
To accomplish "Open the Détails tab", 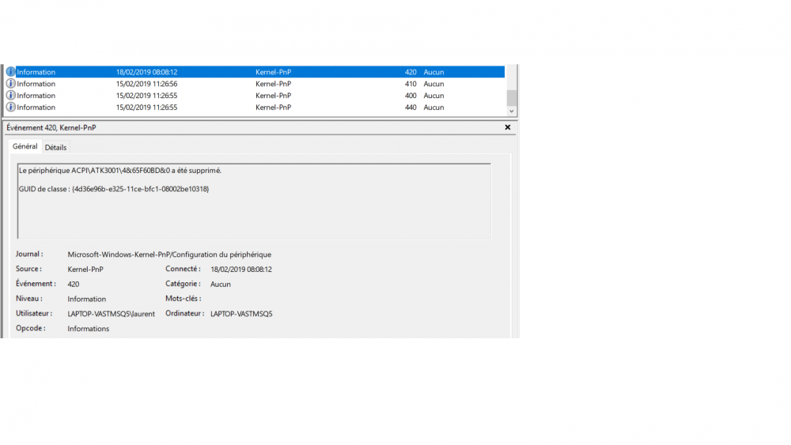I will click(x=55, y=147).
